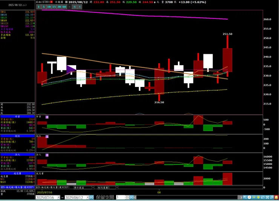Click the yellow plus zoom-in icon
279x201 pixels.
(258, 197)
